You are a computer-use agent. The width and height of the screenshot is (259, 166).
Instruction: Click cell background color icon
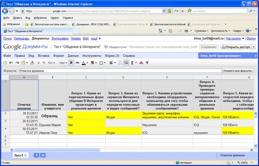92,63
